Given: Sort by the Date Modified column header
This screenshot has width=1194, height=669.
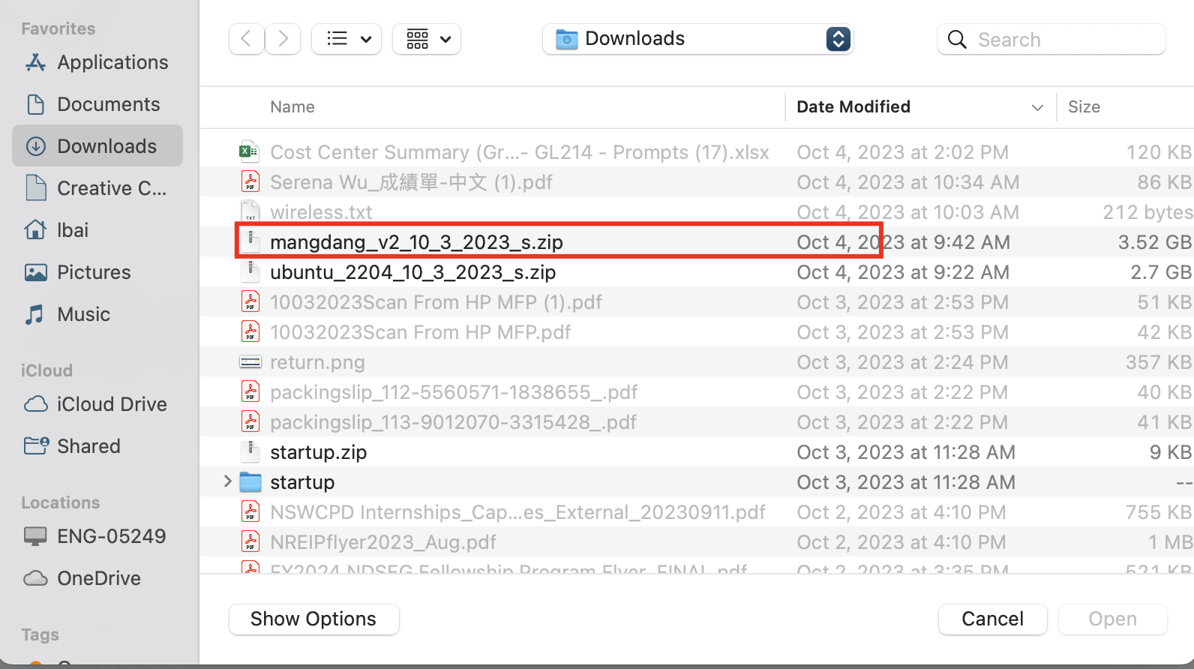Looking at the screenshot, I should click(853, 106).
